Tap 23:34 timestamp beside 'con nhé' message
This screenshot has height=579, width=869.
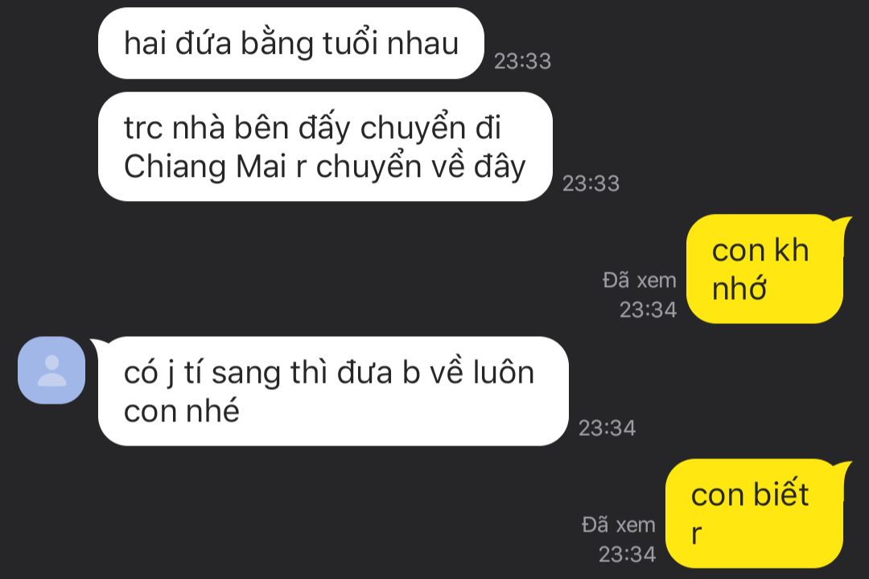607,428
